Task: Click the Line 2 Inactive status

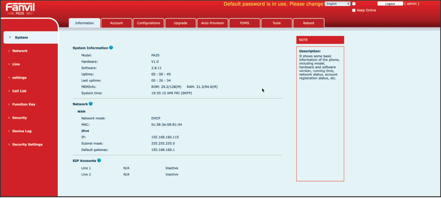Action: (x=172, y=174)
